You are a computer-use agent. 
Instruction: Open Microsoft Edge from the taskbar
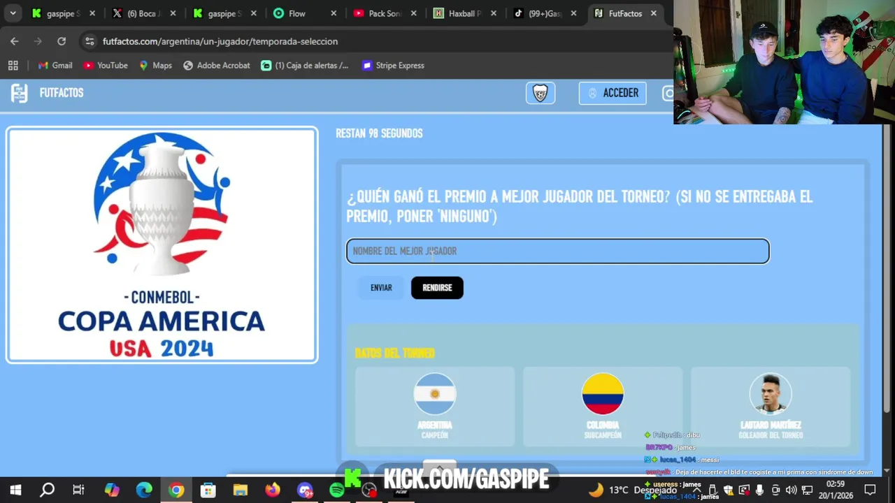click(x=144, y=490)
